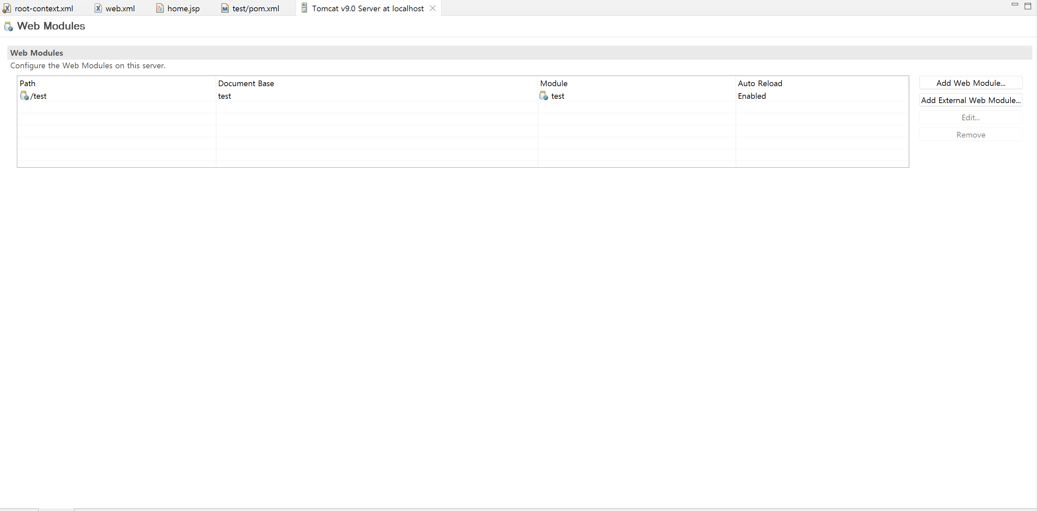Click the Module column header
This screenshot has height=511, width=1037.
pyautogui.click(x=637, y=83)
